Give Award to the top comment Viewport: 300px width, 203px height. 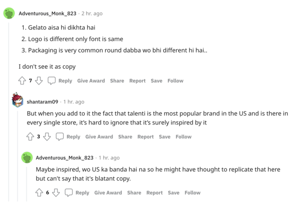[x=91, y=81]
